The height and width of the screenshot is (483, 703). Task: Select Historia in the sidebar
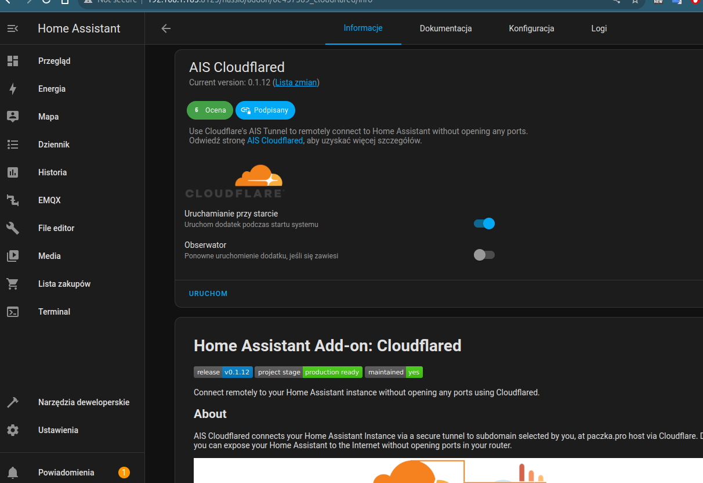(72, 172)
